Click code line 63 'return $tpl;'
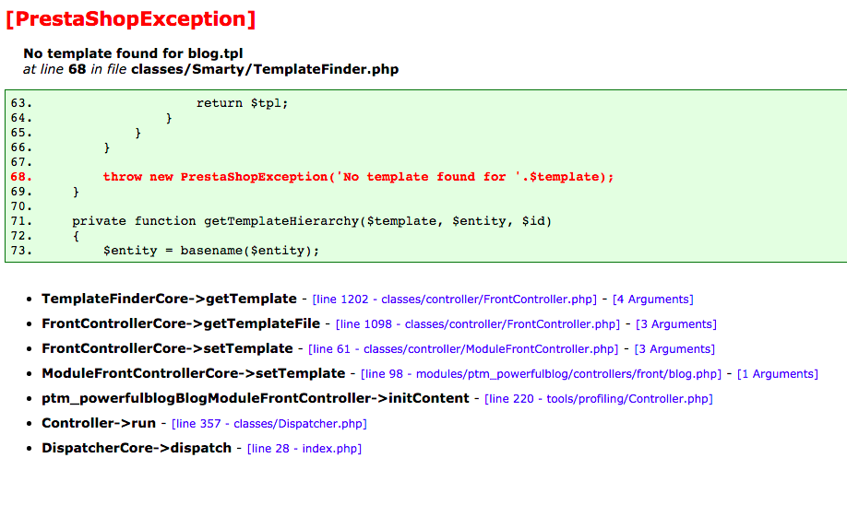Screen dimensions: 847x505 pyautogui.click(x=242, y=103)
